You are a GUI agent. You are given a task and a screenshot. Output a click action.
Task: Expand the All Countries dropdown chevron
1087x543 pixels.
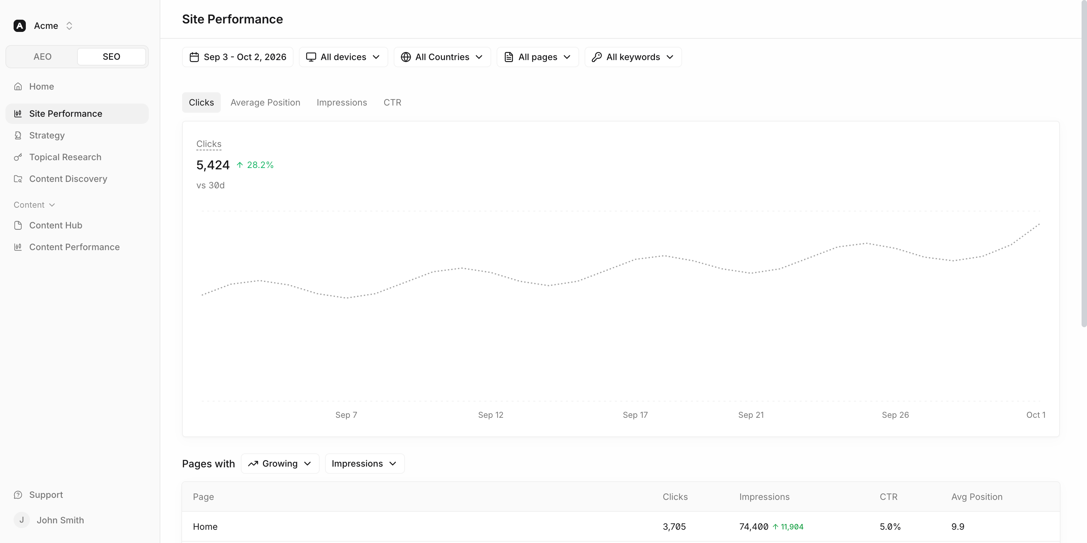pyautogui.click(x=479, y=57)
